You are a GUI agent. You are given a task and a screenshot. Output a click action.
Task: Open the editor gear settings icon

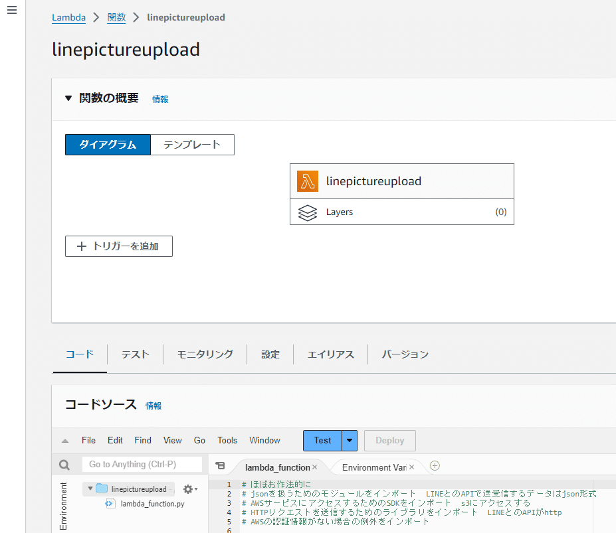[188, 489]
